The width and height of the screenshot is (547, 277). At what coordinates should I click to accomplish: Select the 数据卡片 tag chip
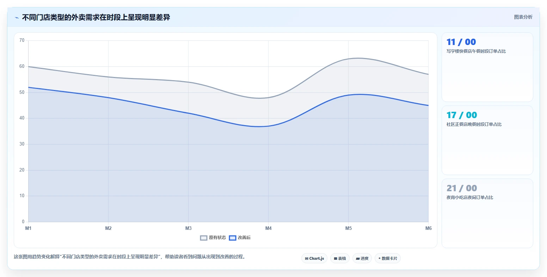388,258
